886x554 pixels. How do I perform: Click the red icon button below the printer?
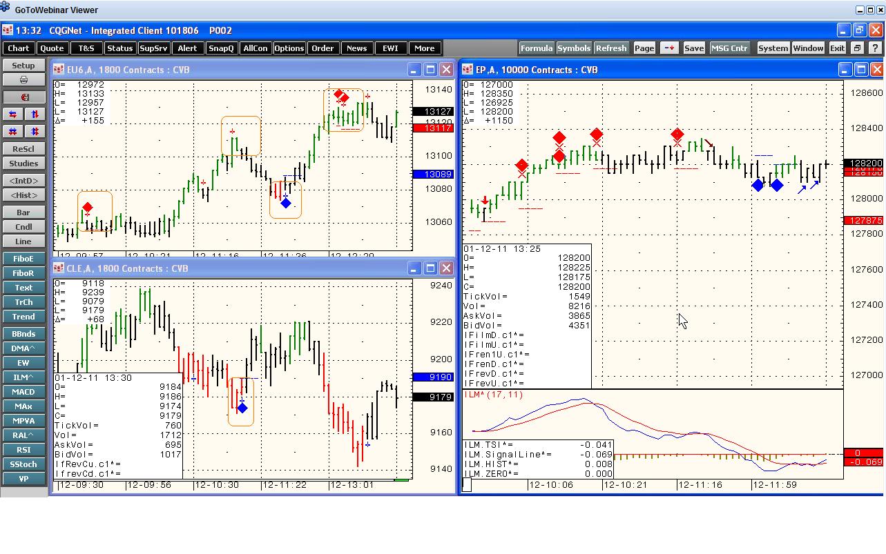pos(23,97)
